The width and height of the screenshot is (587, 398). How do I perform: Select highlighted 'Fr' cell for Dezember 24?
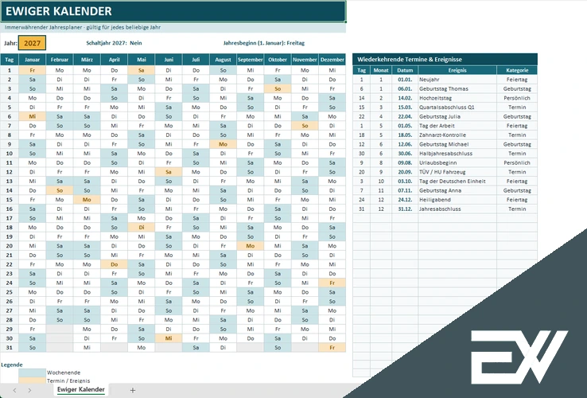point(332,283)
